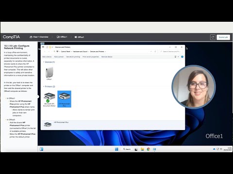Click the '10.1.10 Lab: Configure Network Printing' heading
Viewport: 233px width, 174px height.
click(17, 47)
